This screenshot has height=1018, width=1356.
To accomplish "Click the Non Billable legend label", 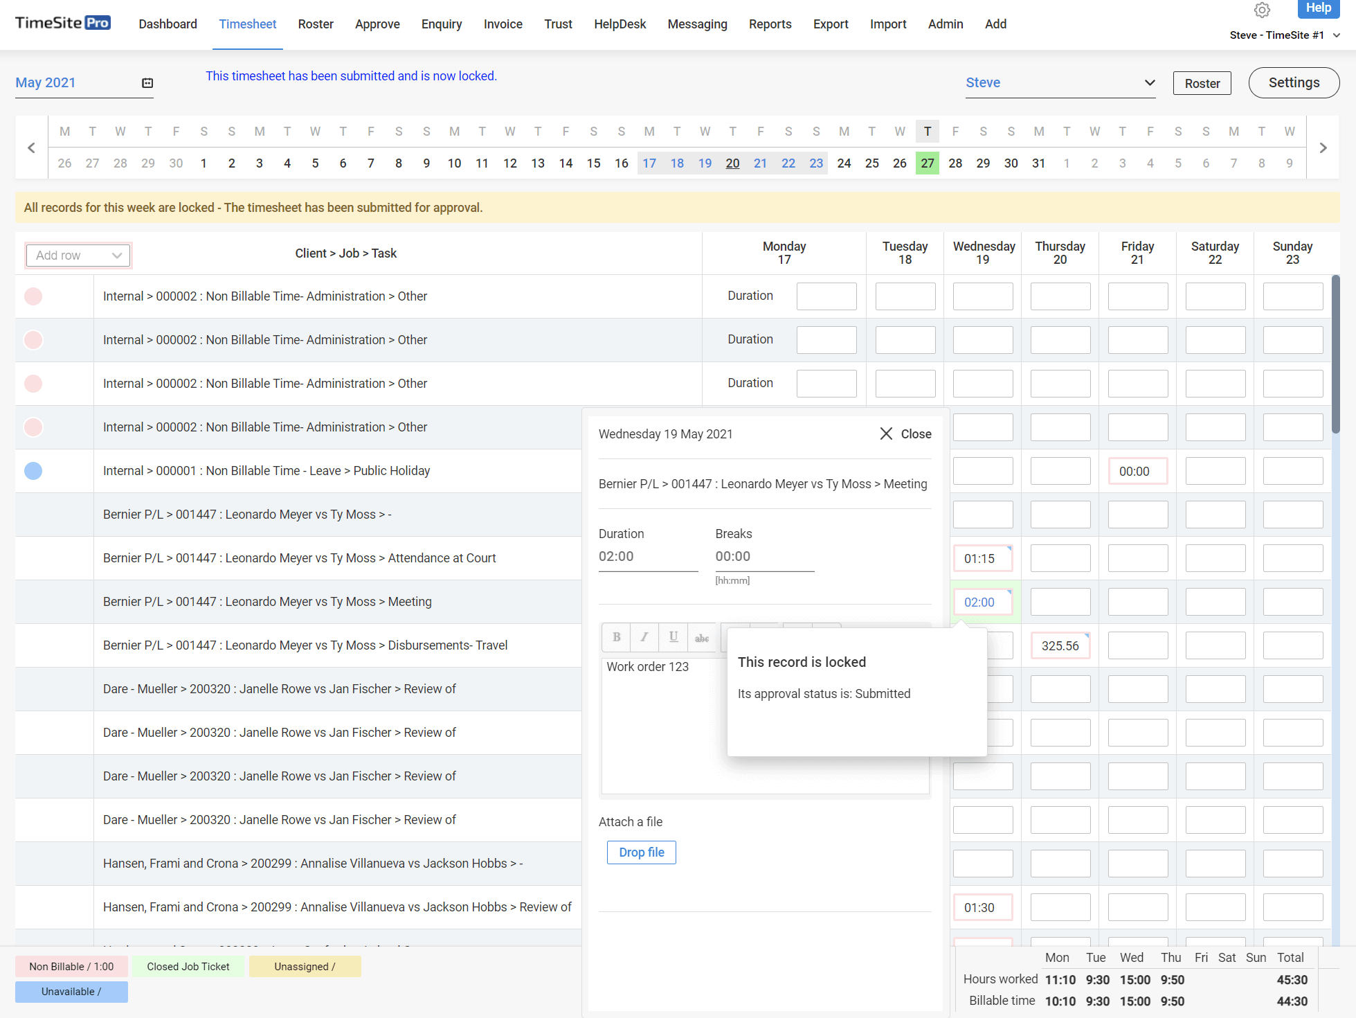I will (71, 967).
